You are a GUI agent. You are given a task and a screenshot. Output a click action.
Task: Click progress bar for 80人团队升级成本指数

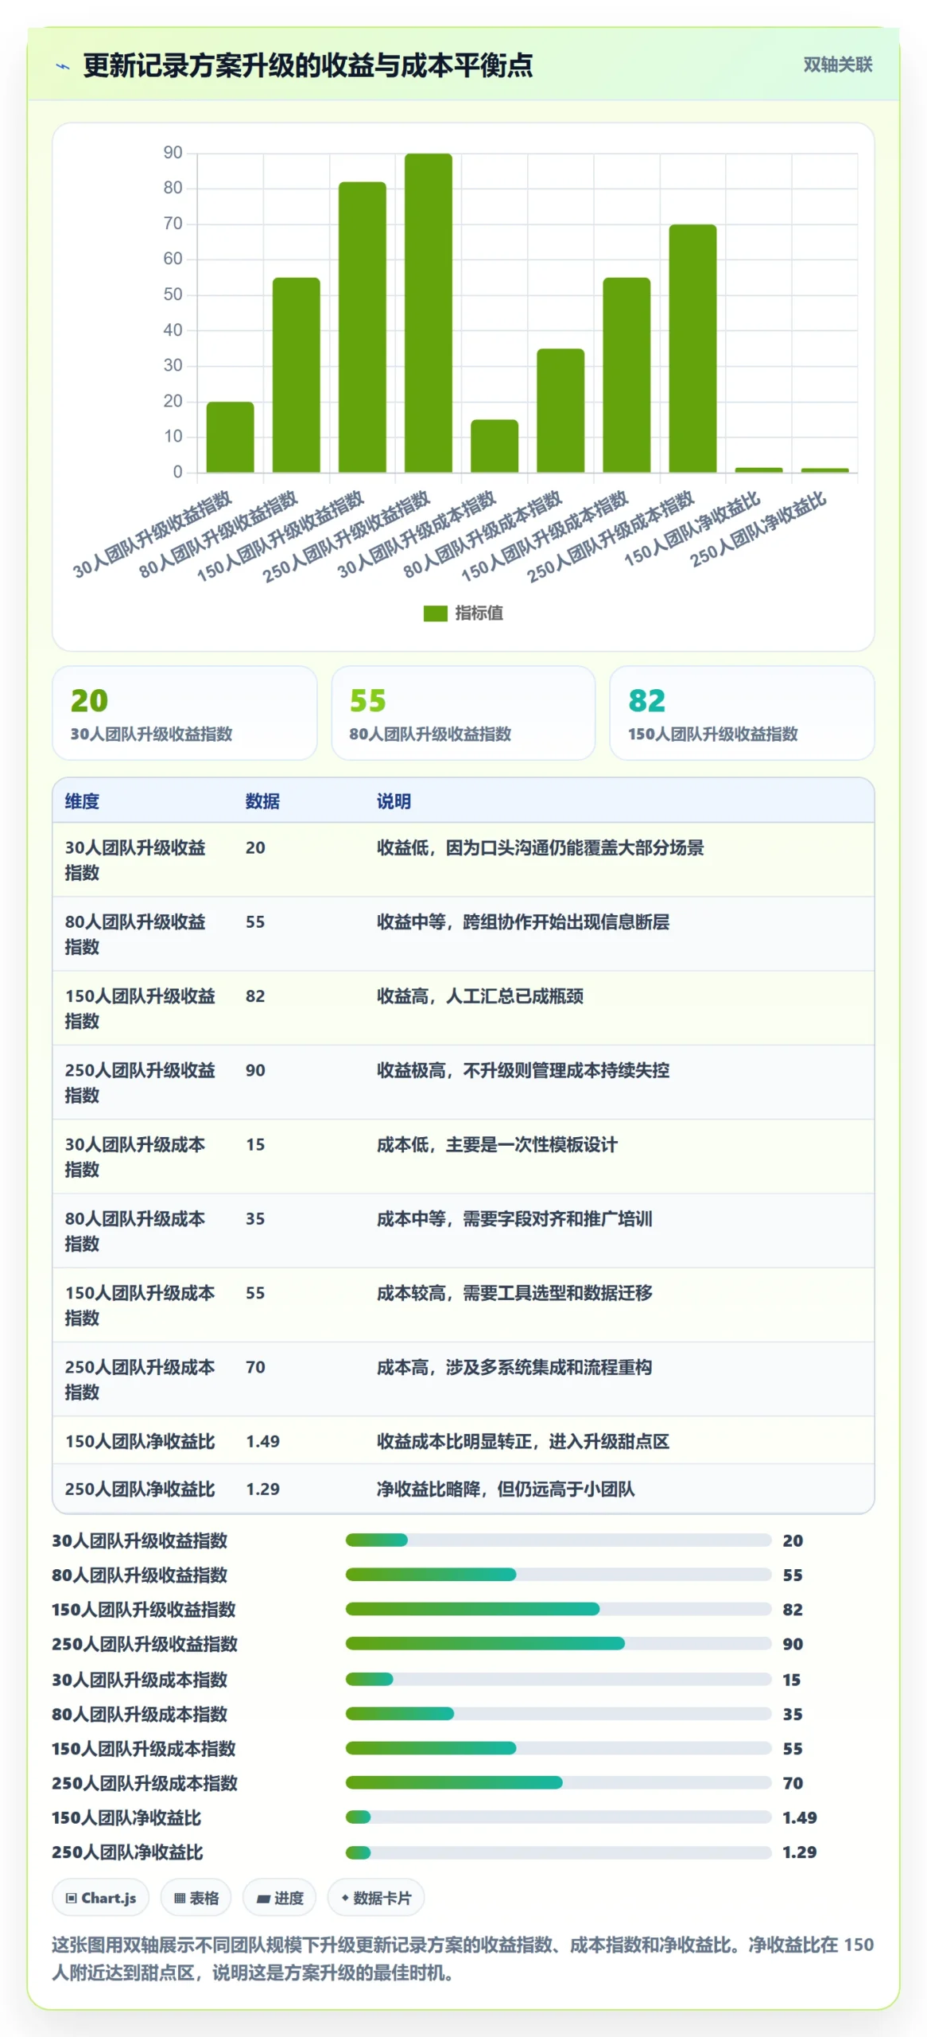point(558,1713)
